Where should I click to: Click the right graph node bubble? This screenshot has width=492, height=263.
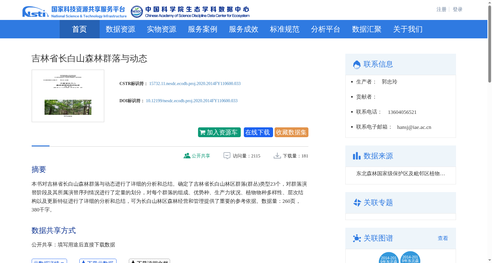pyautogui.click(x=410, y=257)
